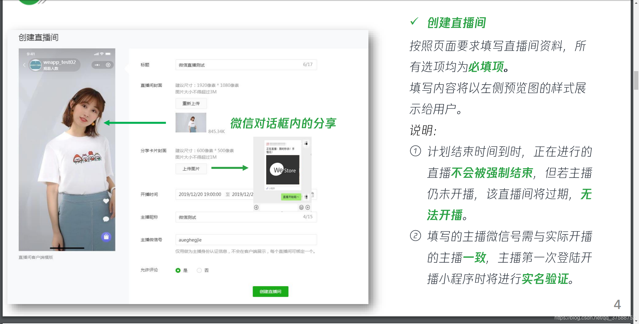Click the 图片大小不得超过1M hint
This screenshot has width=639, height=324.
196,157
